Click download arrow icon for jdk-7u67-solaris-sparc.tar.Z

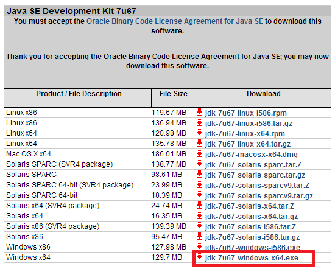[x=199, y=164]
